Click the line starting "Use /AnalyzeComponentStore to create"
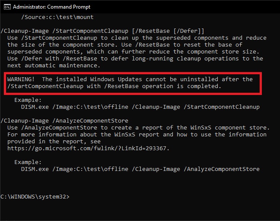 [138, 127]
